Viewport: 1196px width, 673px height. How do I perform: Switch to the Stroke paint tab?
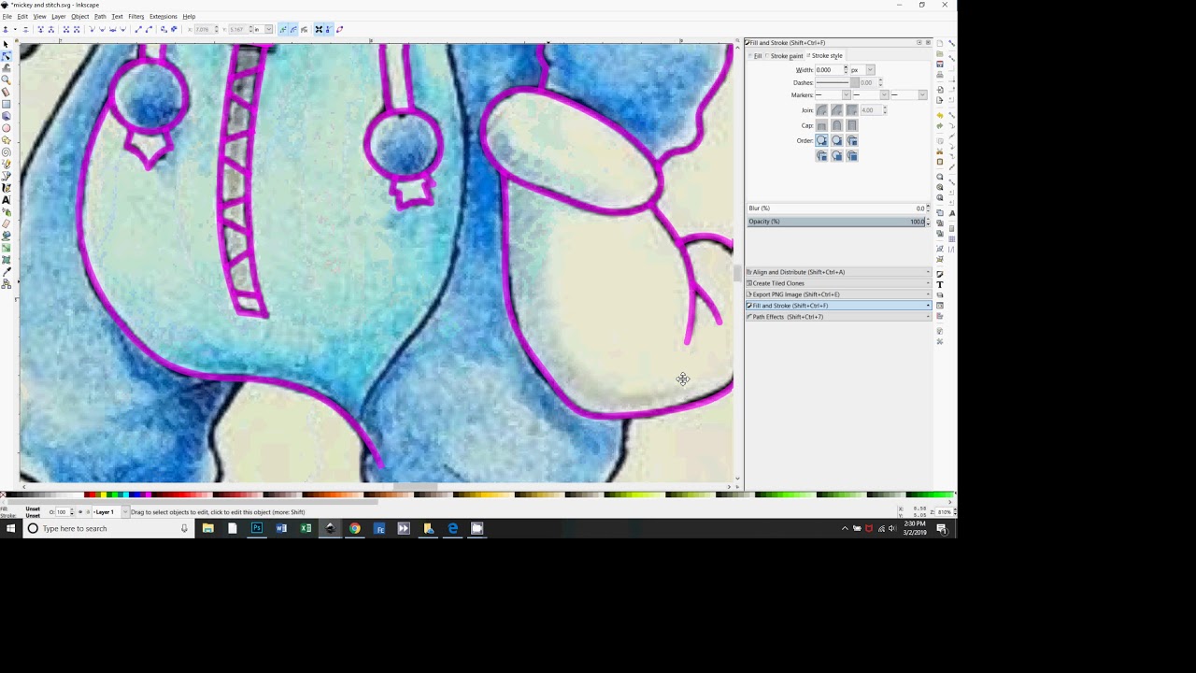785,56
